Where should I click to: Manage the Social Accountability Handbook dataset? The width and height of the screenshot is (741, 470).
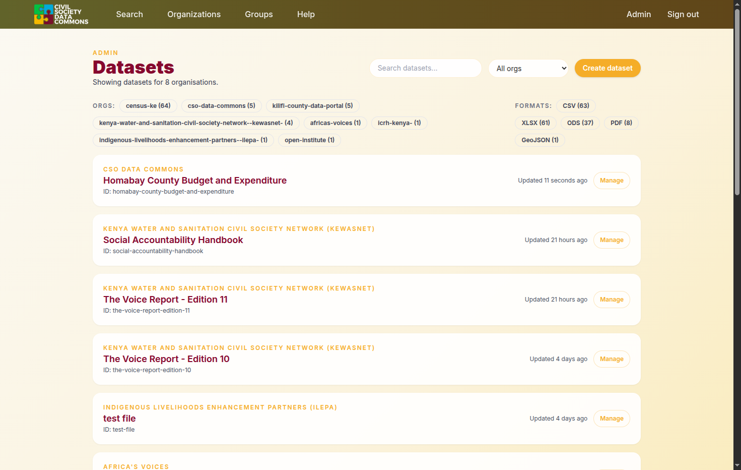[612, 240]
